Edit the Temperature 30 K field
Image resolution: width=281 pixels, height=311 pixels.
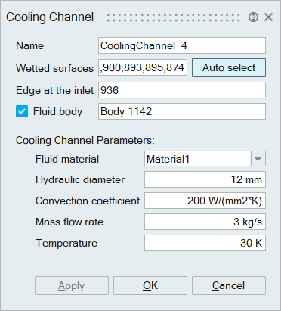205,243
